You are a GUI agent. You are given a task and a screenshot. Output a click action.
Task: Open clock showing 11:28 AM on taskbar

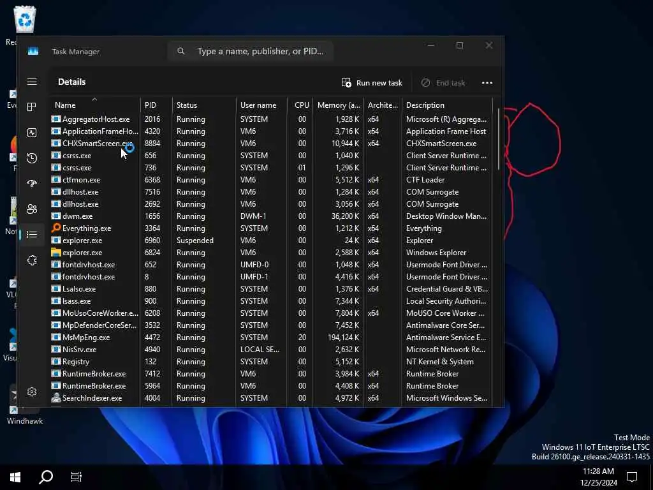pos(598,477)
